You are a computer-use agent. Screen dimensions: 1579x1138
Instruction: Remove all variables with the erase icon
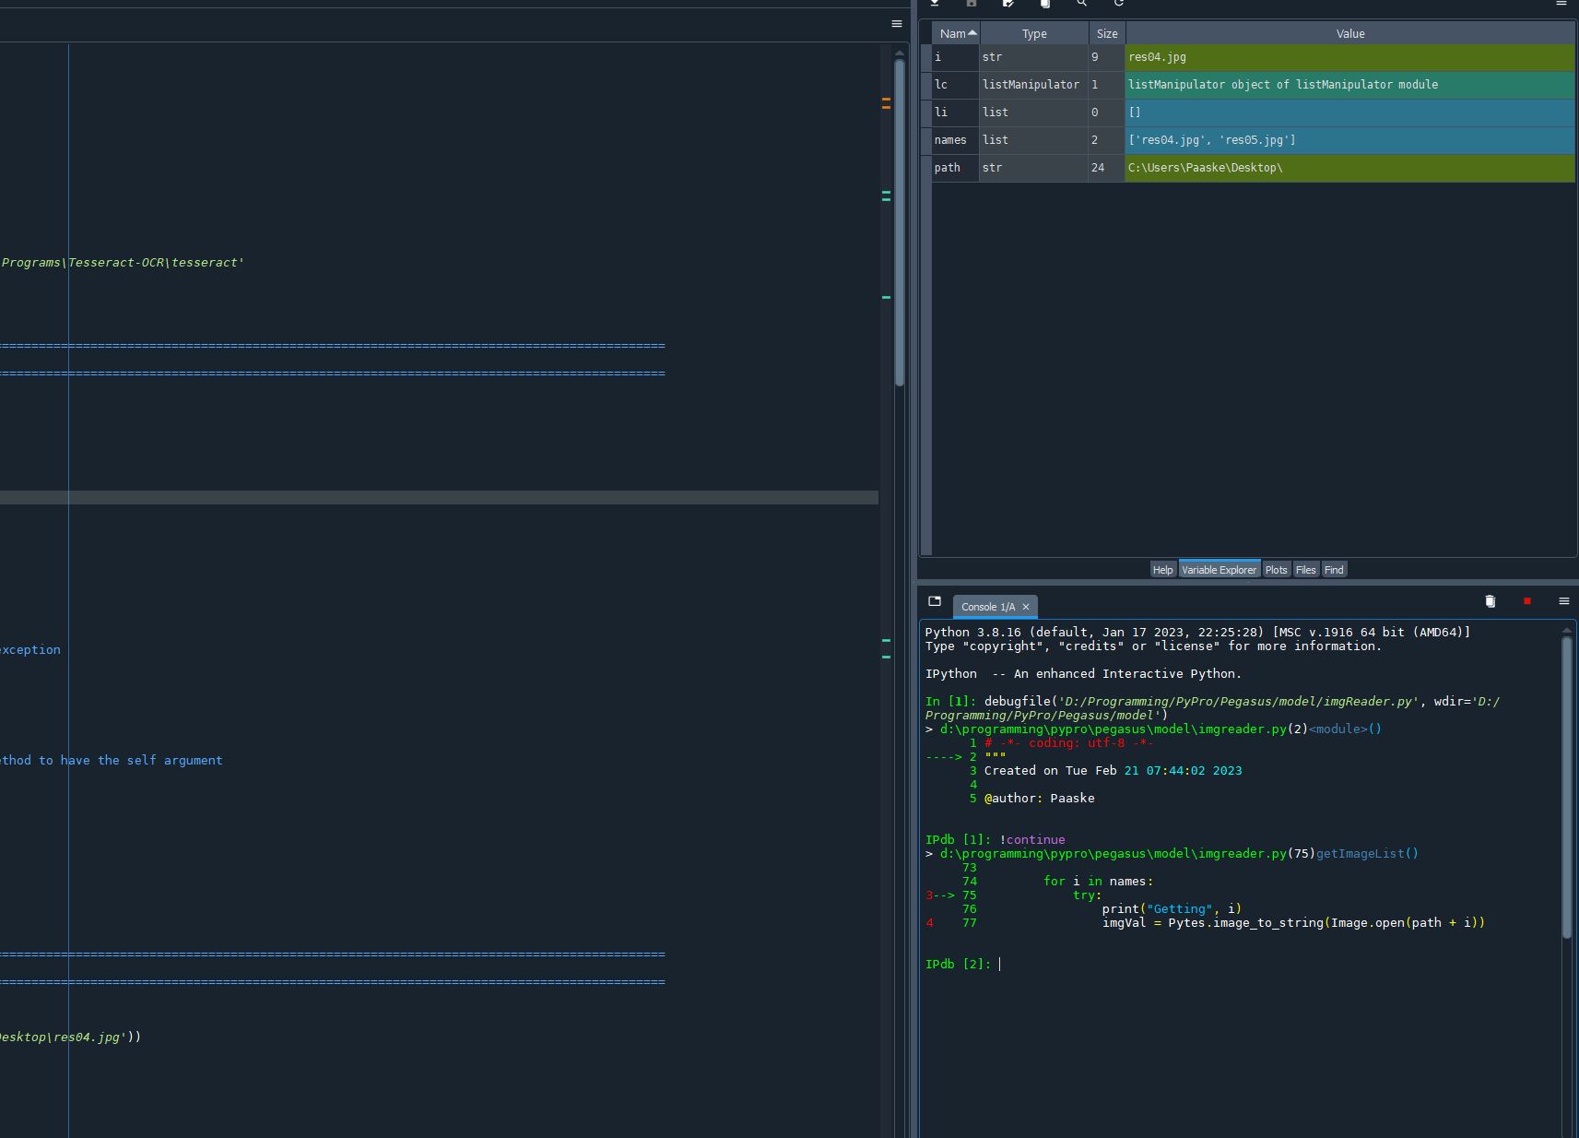click(x=1044, y=5)
